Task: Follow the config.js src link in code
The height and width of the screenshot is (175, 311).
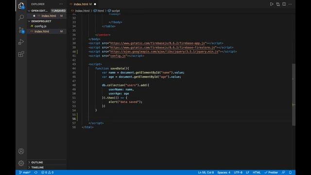Action: (118, 56)
